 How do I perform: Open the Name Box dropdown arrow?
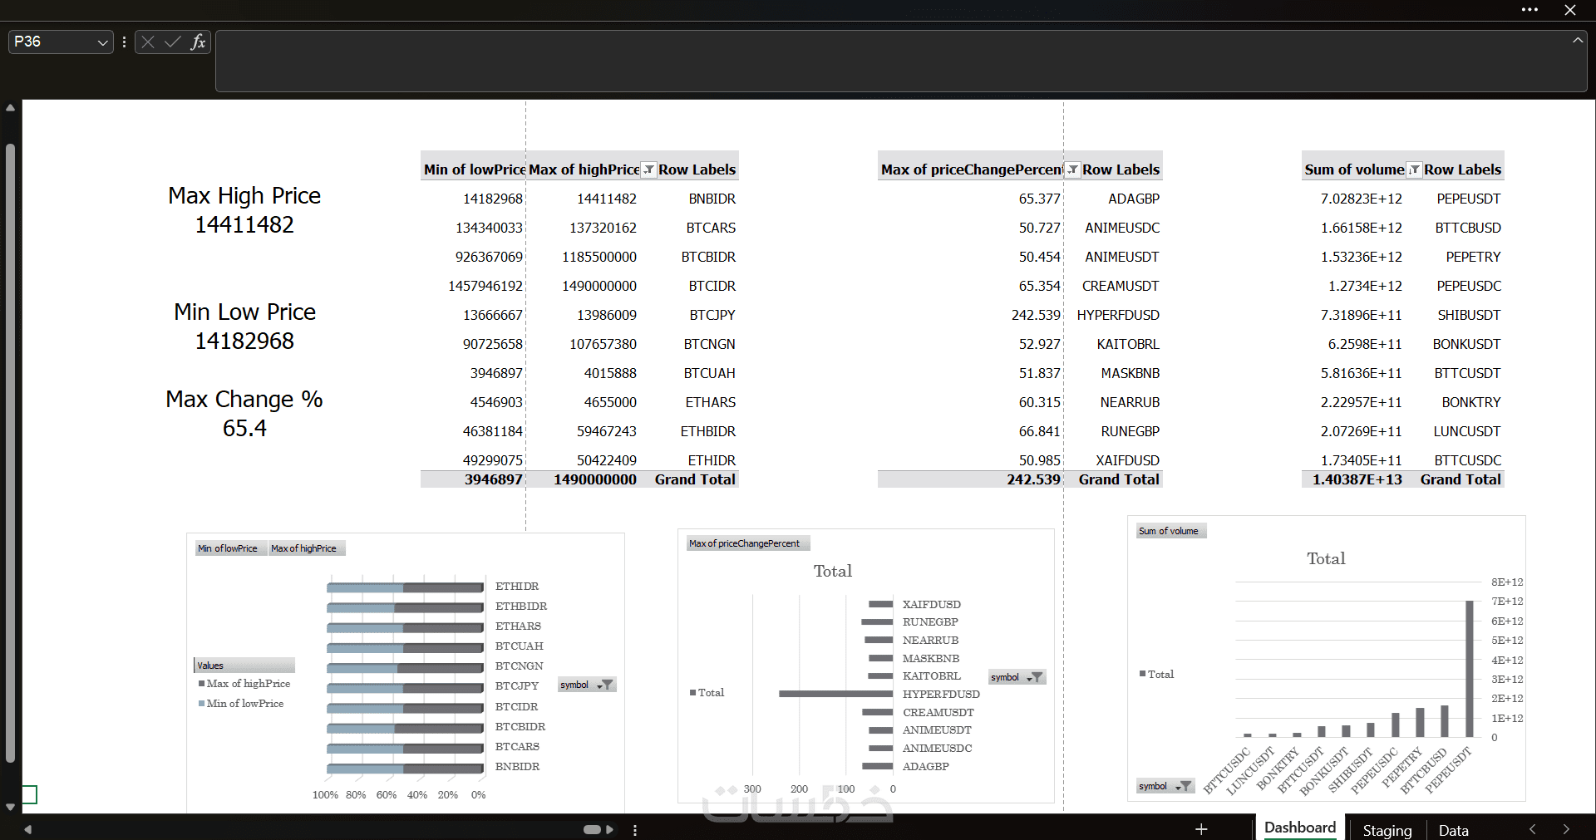102,42
